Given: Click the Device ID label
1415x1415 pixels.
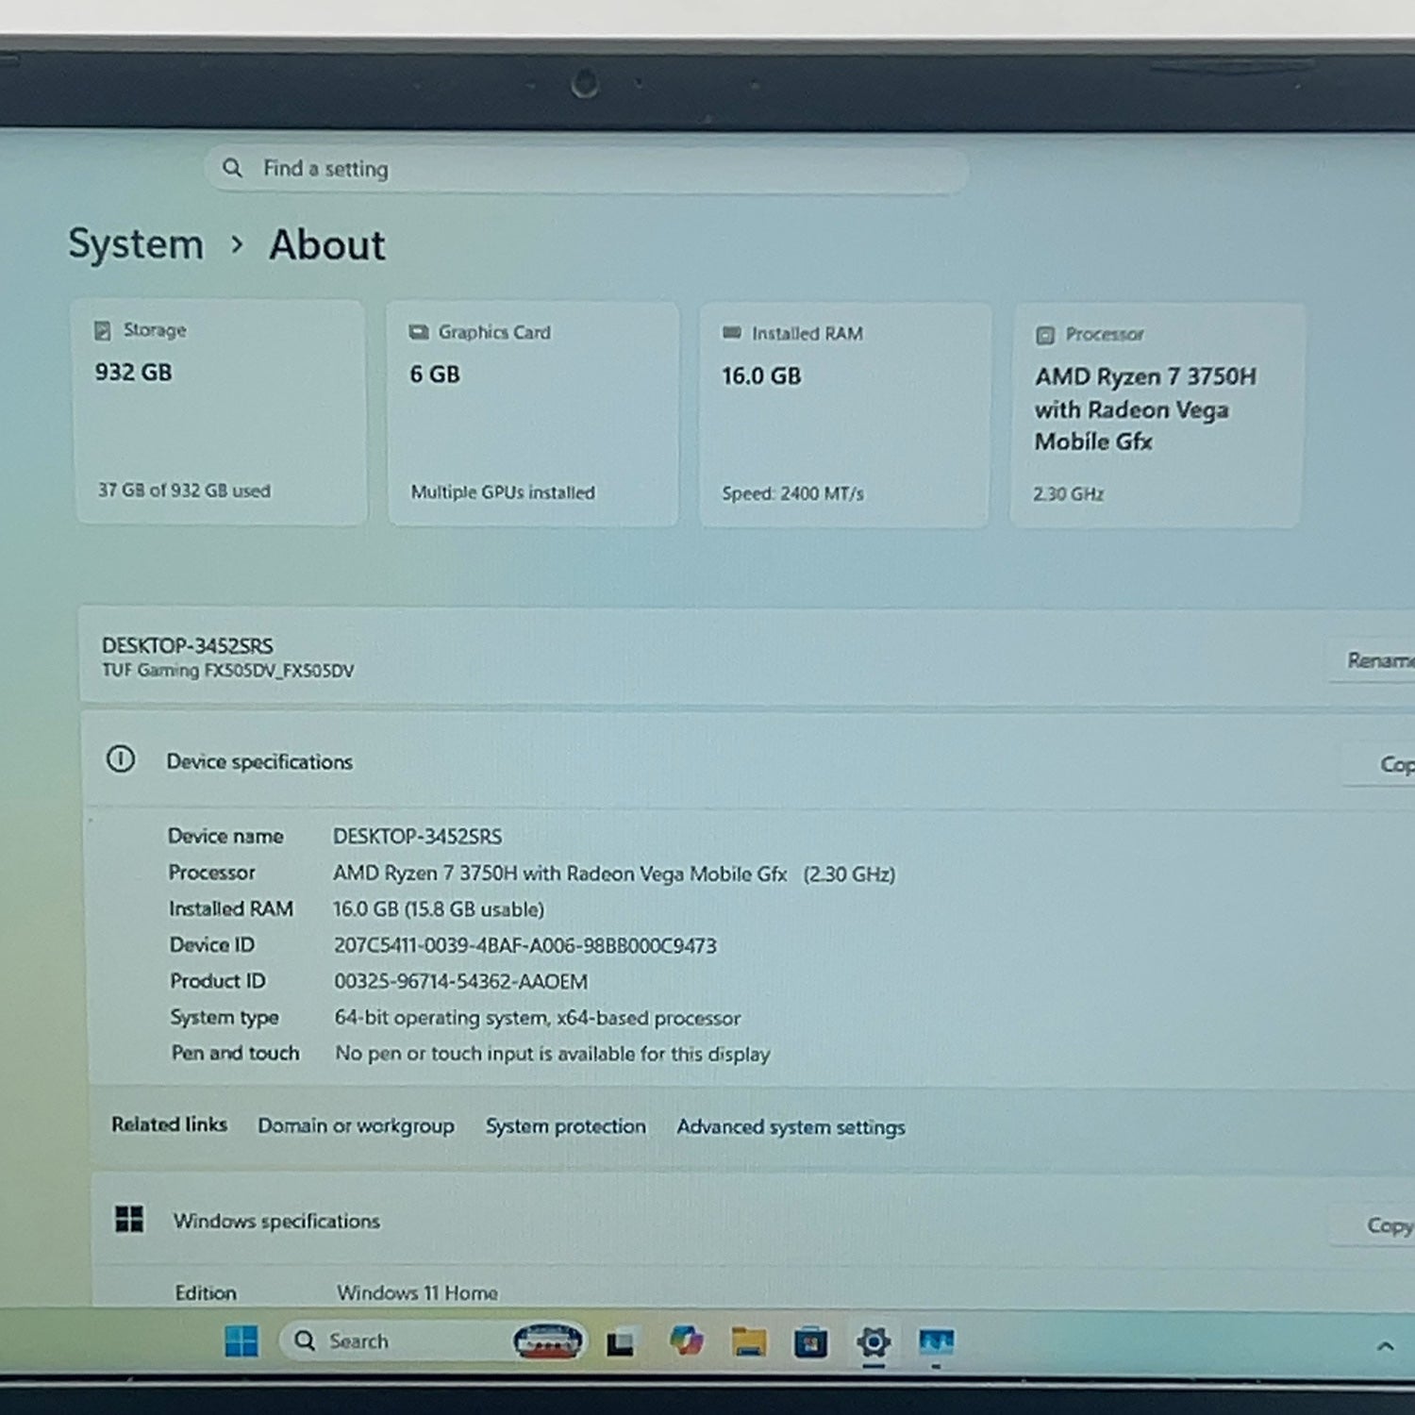Looking at the screenshot, I should click(x=212, y=944).
